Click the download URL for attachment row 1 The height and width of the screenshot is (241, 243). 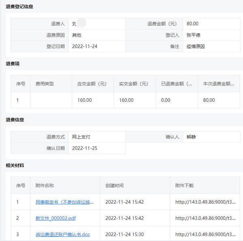point(205,202)
